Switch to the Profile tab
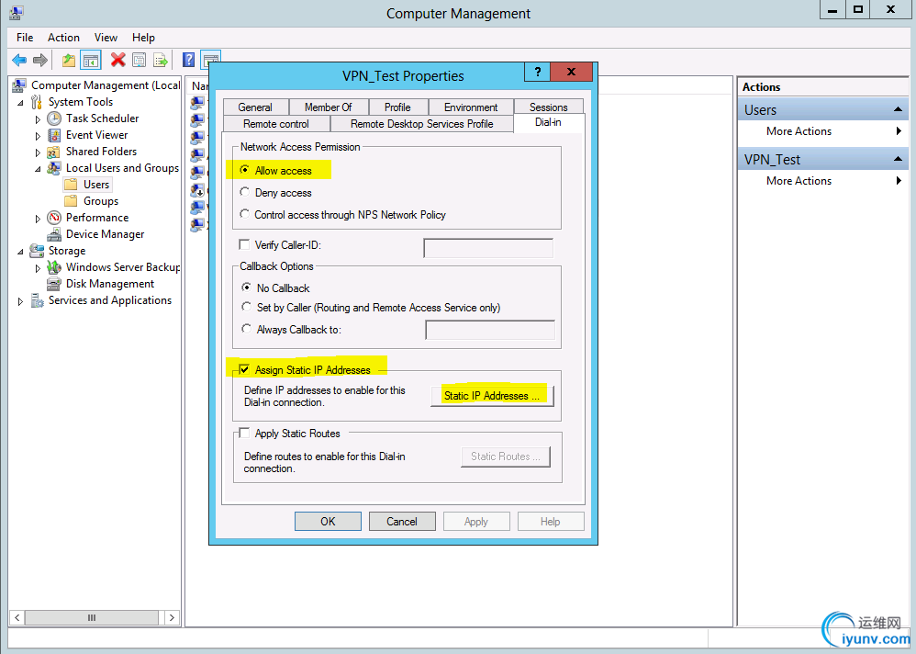 click(397, 107)
